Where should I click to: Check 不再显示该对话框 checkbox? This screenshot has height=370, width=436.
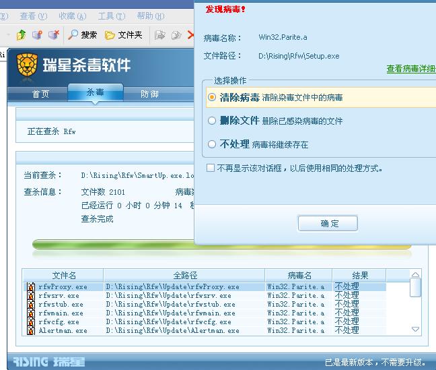[x=211, y=168]
